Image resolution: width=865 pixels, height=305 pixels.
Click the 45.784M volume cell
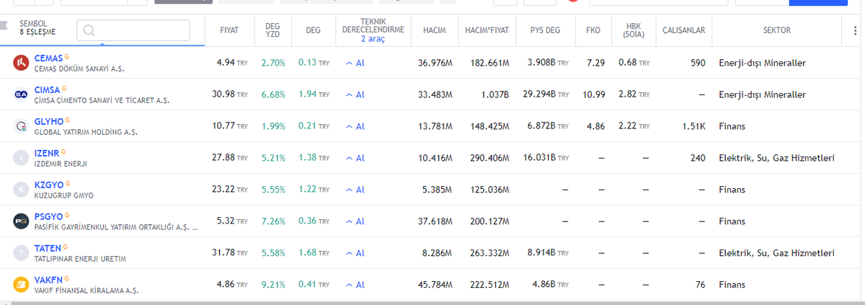pyautogui.click(x=435, y=285)
